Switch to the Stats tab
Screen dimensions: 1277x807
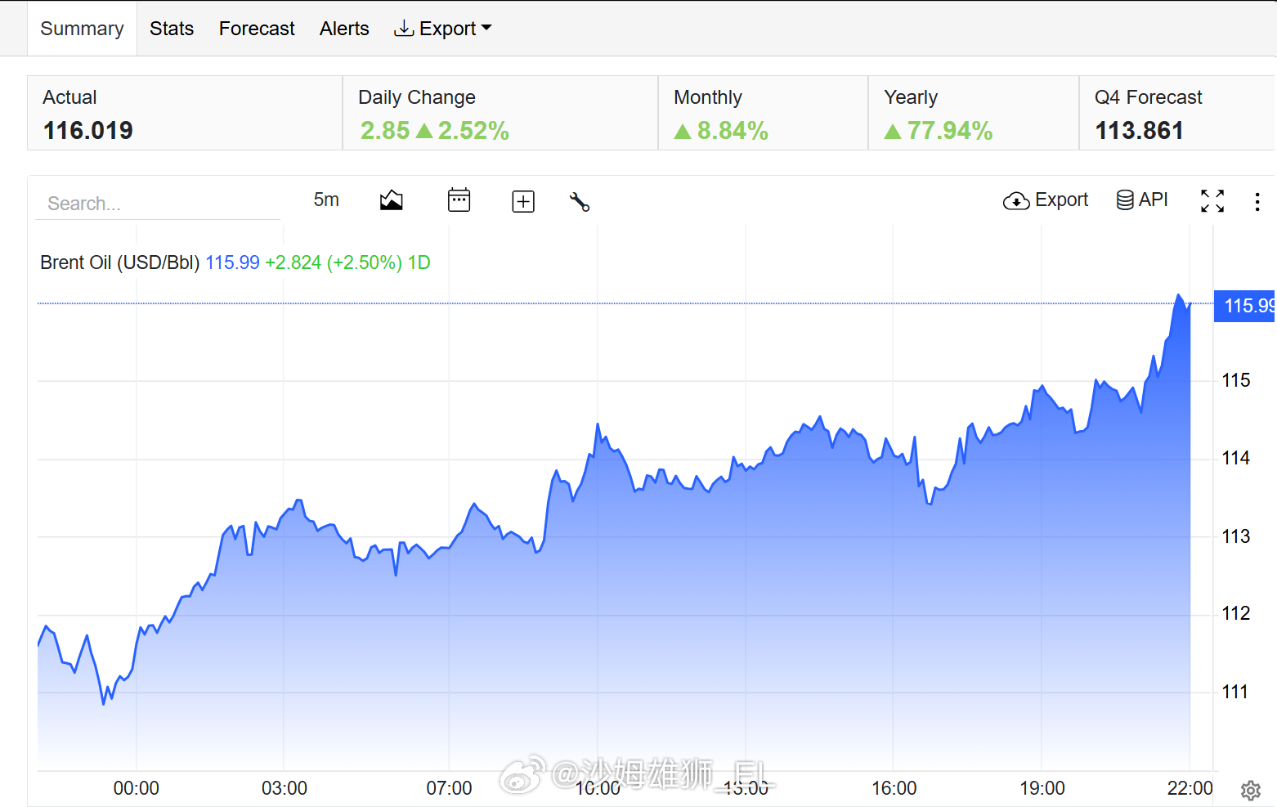172,29
